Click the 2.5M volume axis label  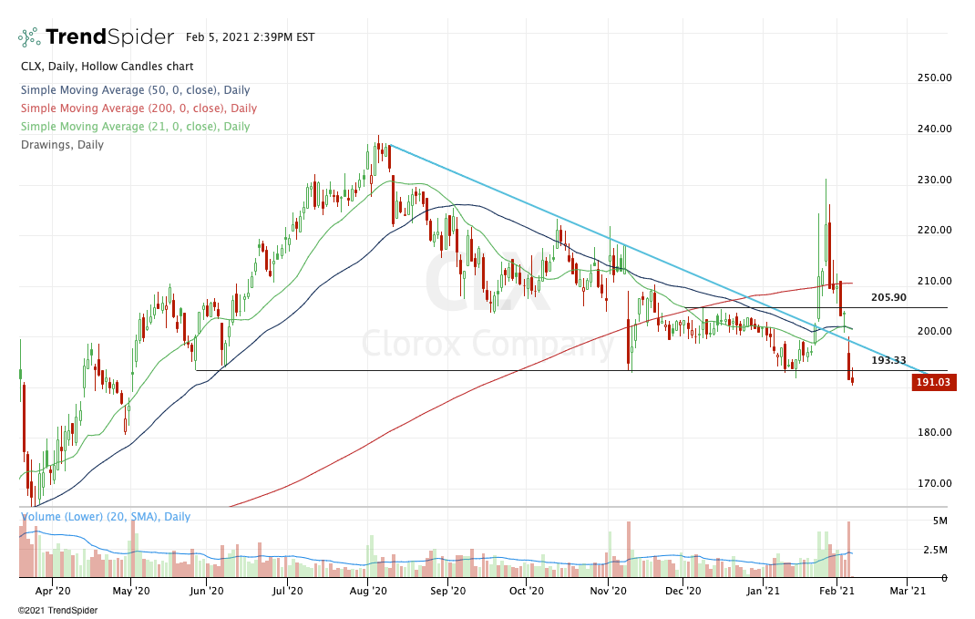pos(935,550)
